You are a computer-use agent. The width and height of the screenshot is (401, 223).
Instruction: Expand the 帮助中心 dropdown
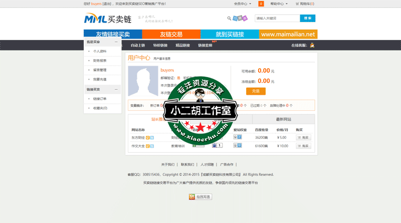click(279, 4)
